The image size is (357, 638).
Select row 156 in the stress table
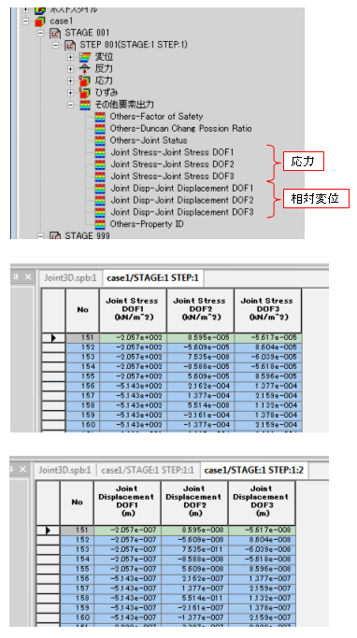[x=171, y=386]
